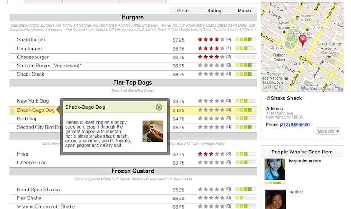Click the nadine username
Viewport: 351px width, 209px height.
click(x=296, y=192)
